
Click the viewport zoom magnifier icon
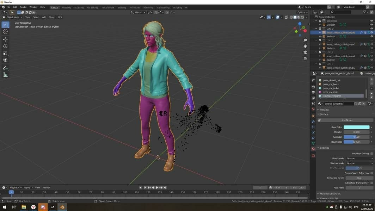(305, 40)
